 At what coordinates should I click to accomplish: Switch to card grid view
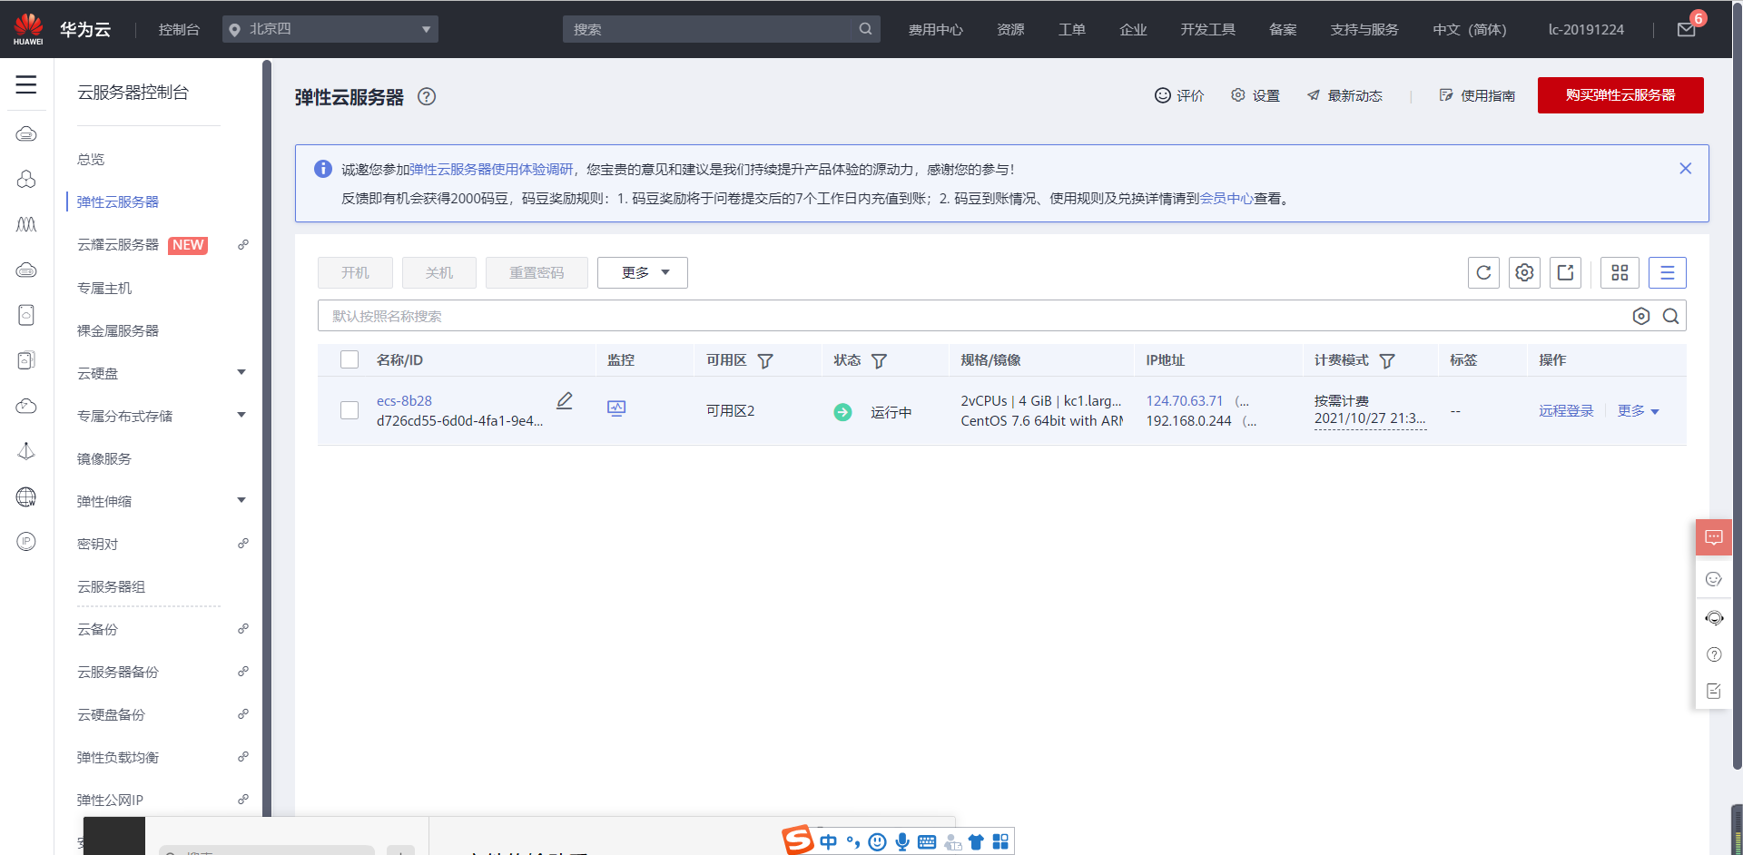[1620, 272]
